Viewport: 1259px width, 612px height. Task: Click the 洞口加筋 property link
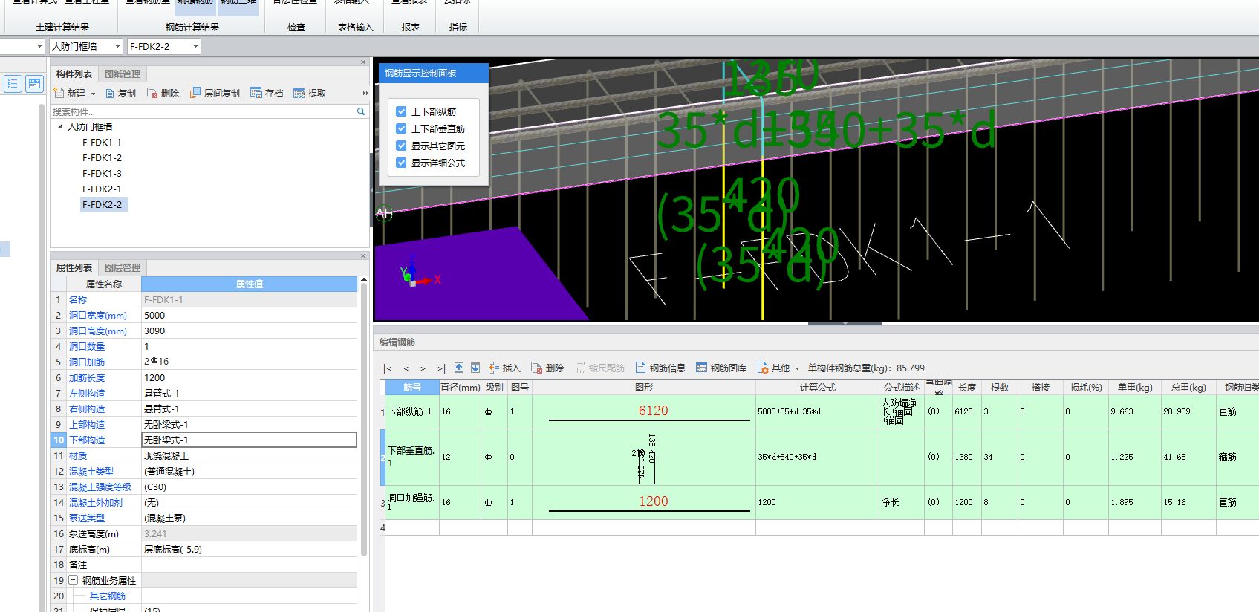point(87,362)
